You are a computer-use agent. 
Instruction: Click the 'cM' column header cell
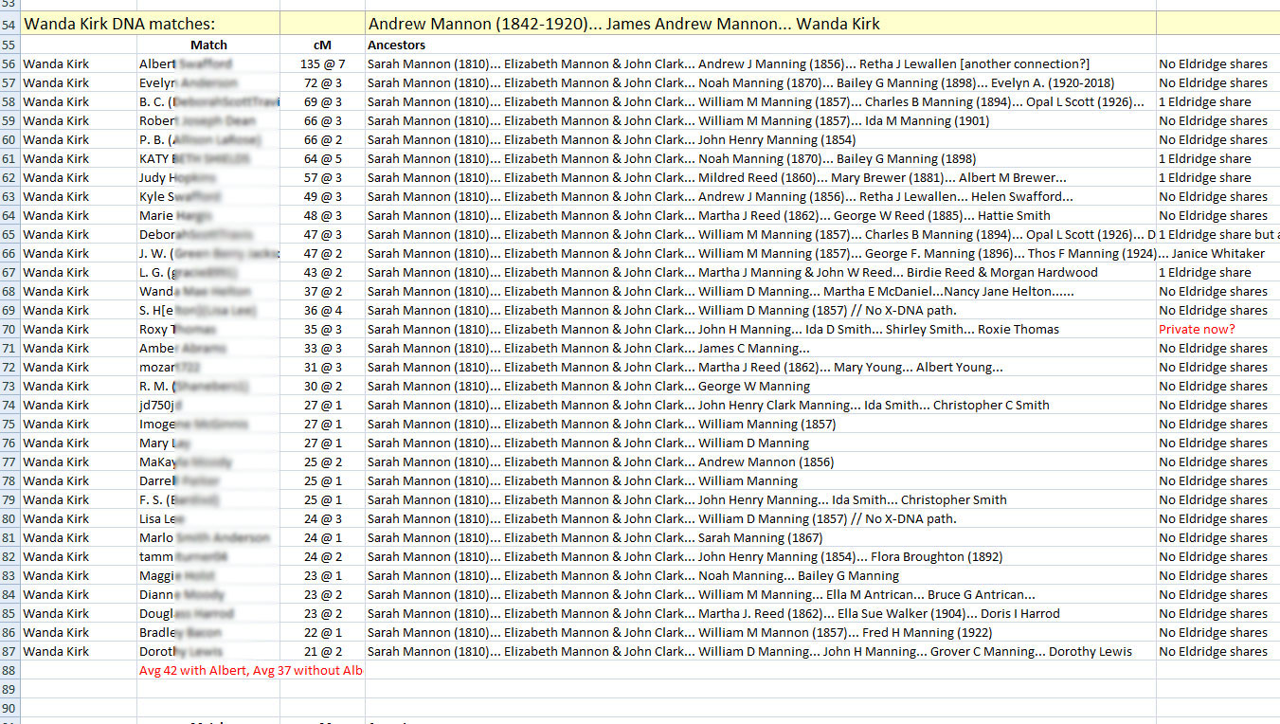coord(322,45)
